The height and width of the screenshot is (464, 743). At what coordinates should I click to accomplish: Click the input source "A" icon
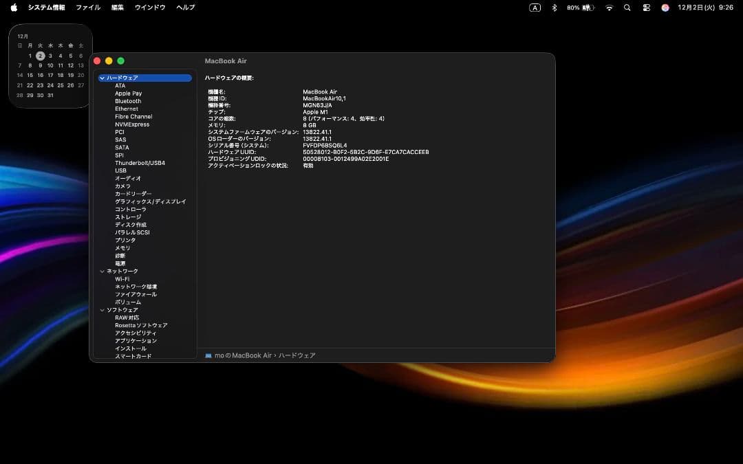coord(534,8)
